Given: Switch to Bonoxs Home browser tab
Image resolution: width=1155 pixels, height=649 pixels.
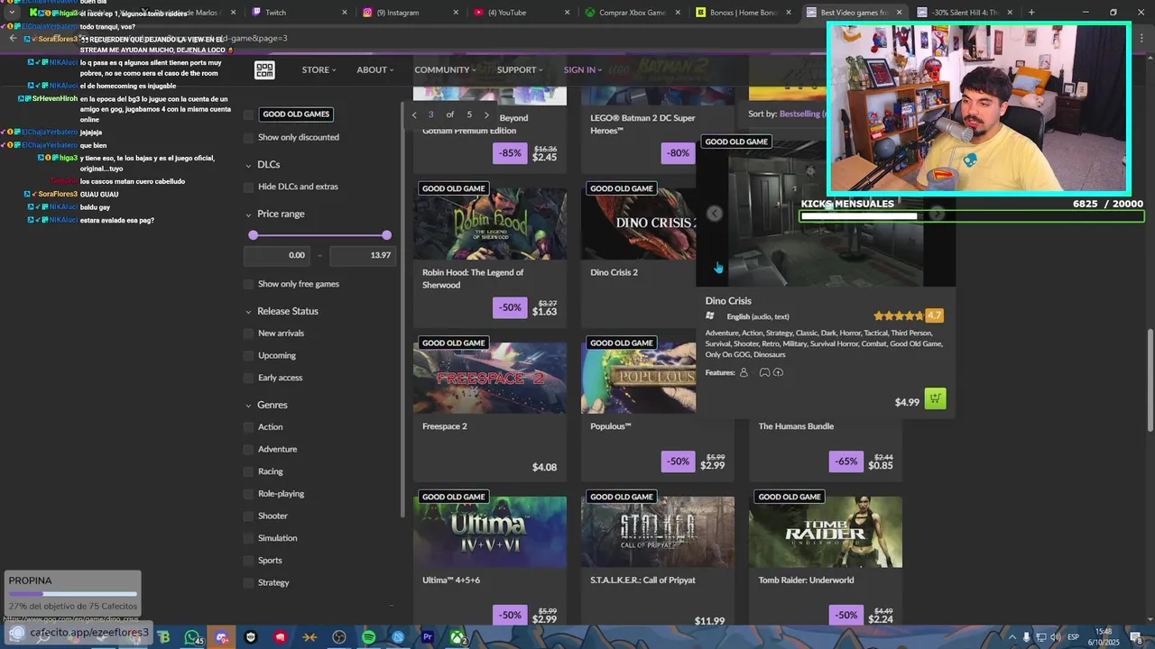Looking at the screenshot, I should click(743, 13).
